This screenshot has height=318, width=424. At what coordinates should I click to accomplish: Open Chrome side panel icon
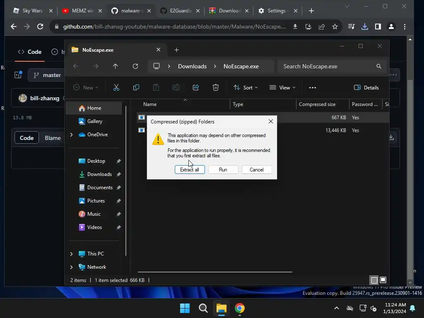tap(378, 26)
